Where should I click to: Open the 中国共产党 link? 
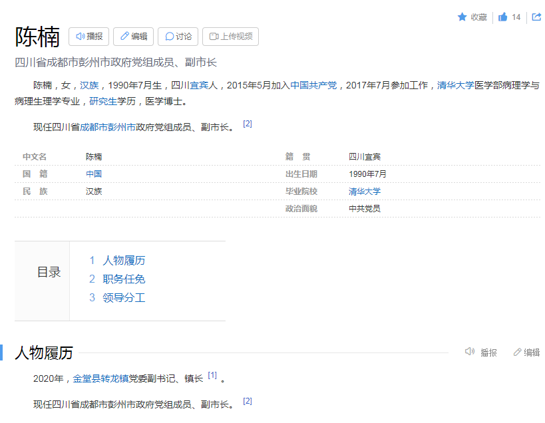[313, 85]
